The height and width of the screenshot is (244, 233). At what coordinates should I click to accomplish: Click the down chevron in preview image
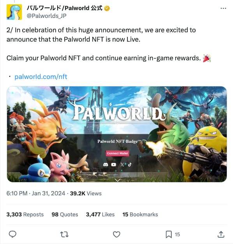coord(117,180)
